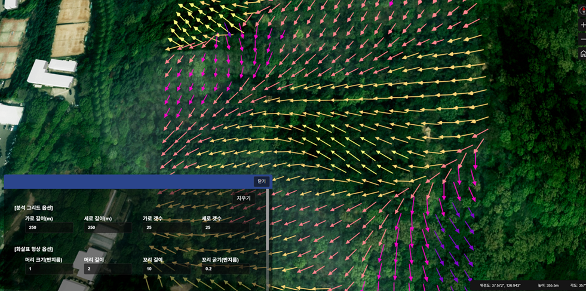Zoom in with the plus button
Image resolution: width=586 pixels, height=291 pixels.
(582, 26)
